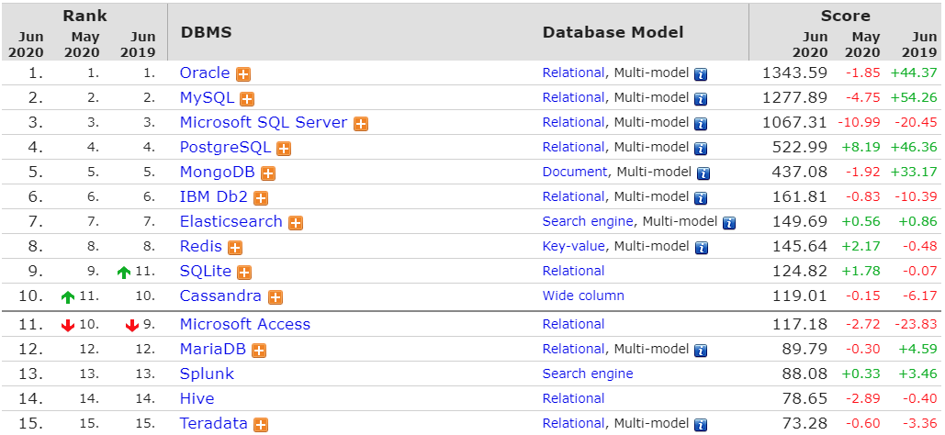945x435 pixels.
Task: Open the Microsoft SQL Server link
Action: coord(264,122)
